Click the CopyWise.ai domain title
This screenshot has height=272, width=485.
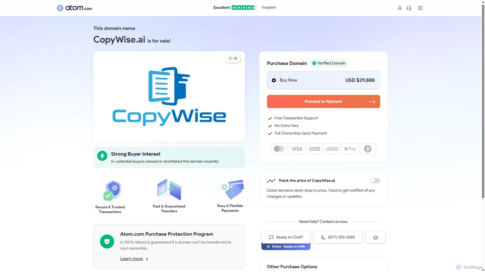click(119, 40)
